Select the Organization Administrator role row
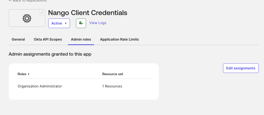 [84, 86]
